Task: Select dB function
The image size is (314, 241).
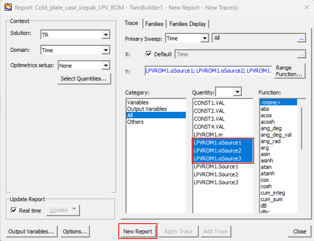Action: pos(279,206)
